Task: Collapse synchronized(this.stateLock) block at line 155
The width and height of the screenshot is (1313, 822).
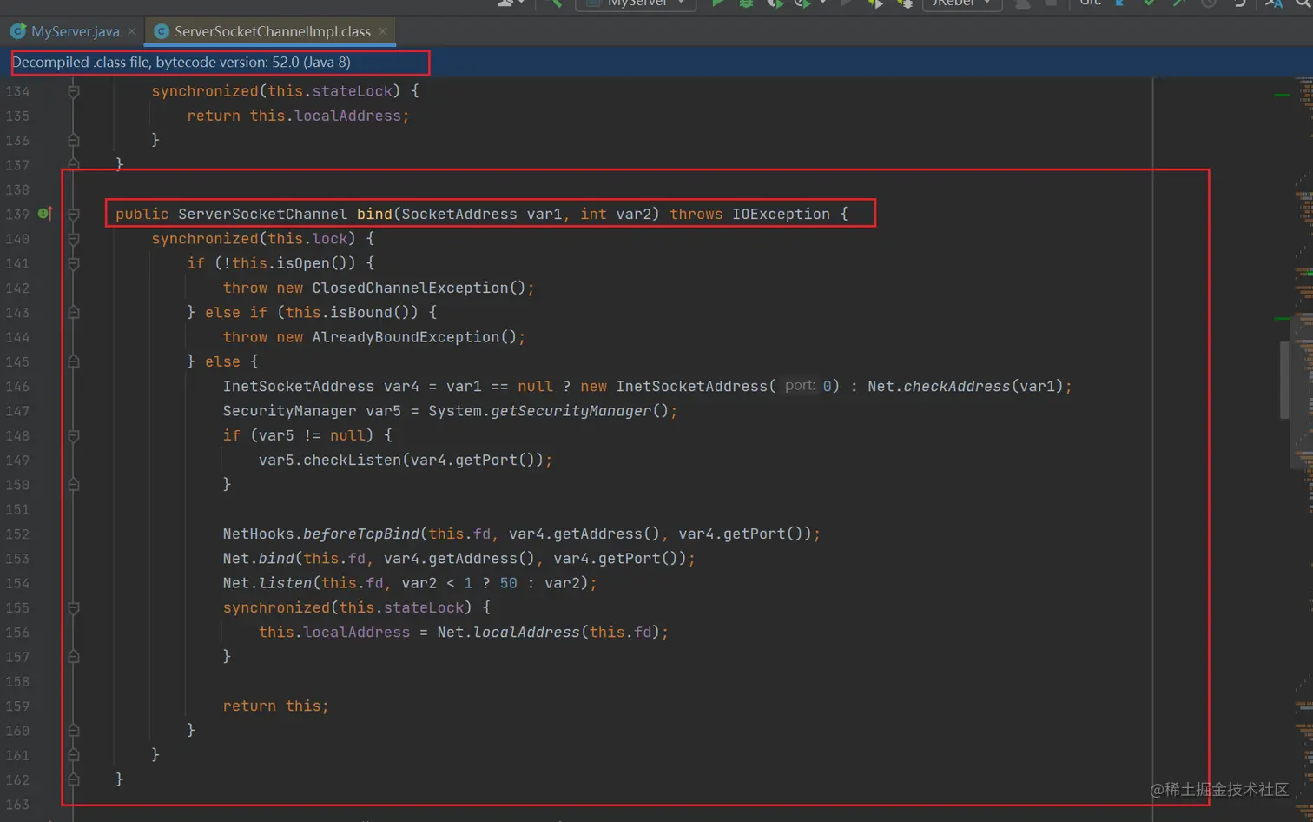Action: pos(74,607)
